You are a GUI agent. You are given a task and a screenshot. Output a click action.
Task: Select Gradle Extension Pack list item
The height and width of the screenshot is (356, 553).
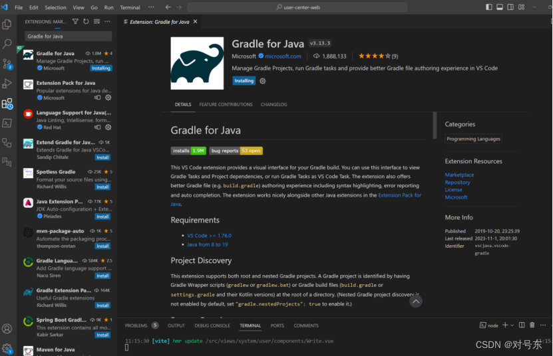67,298
